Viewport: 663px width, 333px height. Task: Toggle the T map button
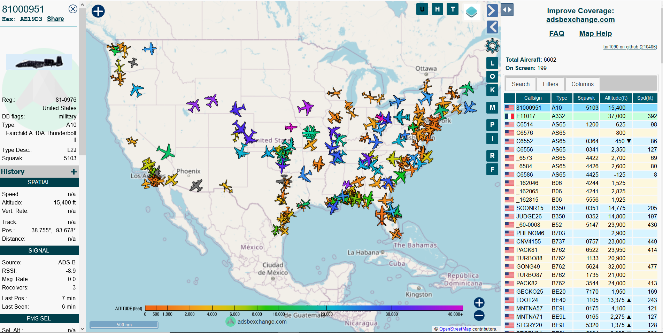[453, 9]
